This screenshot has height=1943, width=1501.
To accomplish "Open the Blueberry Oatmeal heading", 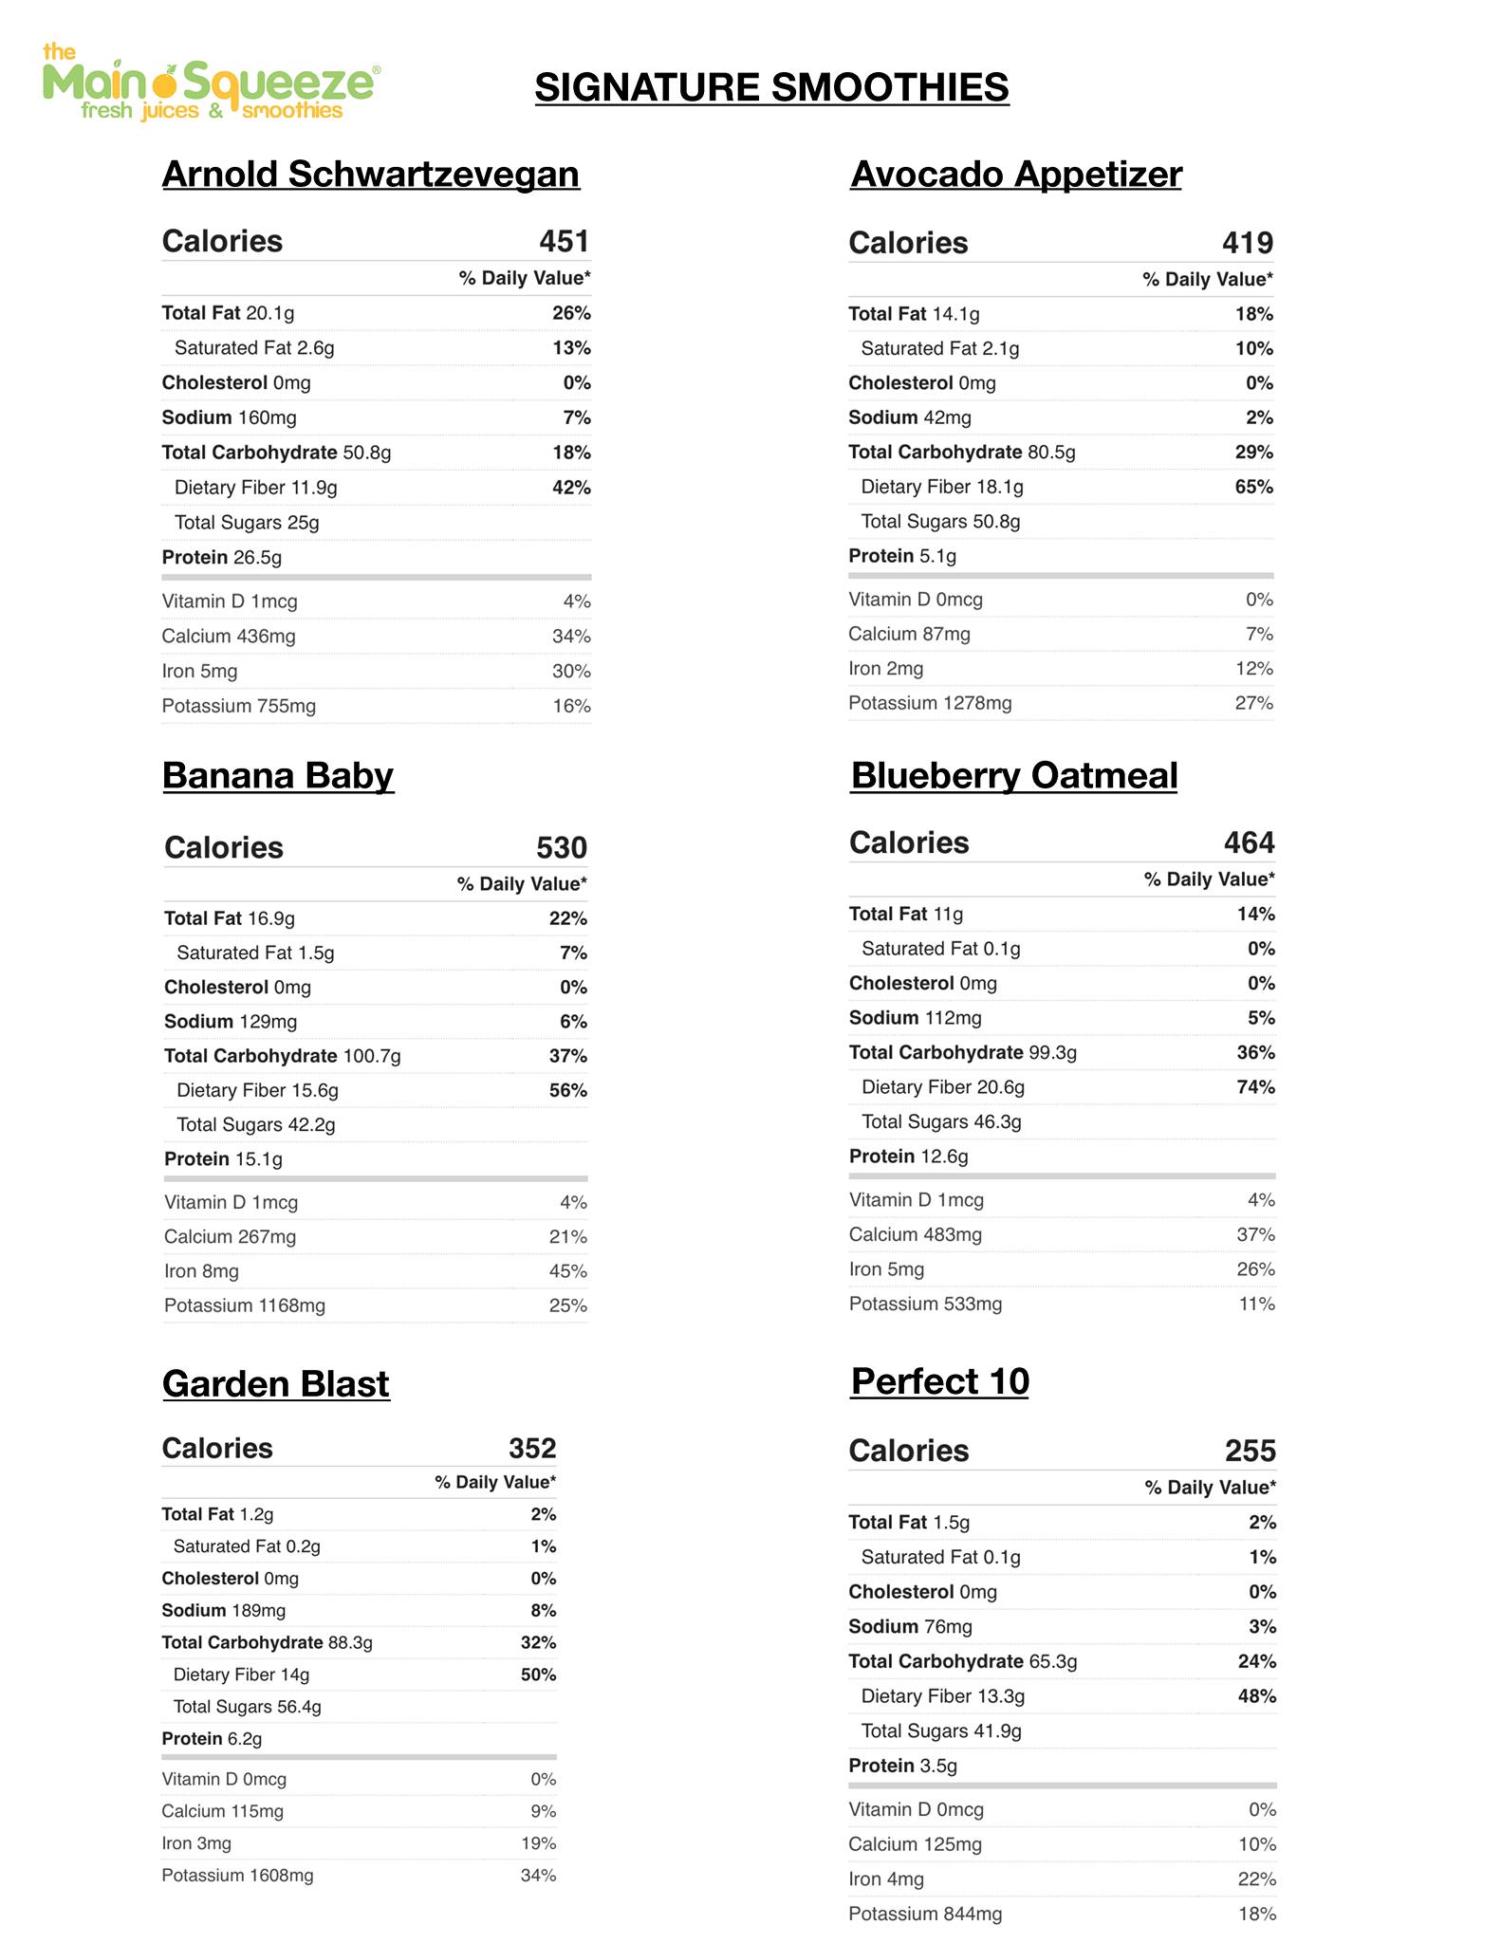I will (1013, 776).
